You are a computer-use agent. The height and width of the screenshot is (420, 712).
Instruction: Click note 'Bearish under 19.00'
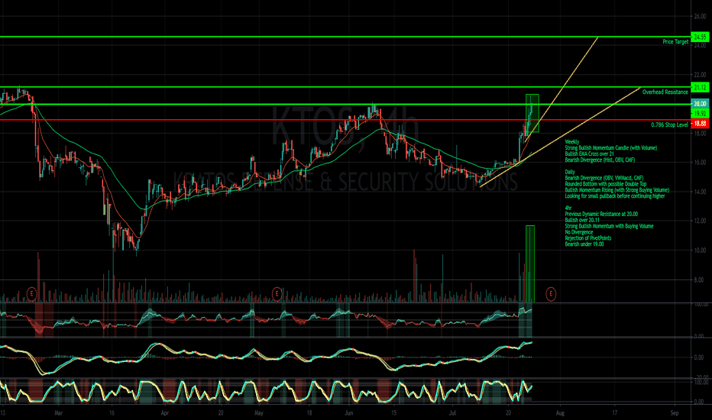(x=584, y=244)
